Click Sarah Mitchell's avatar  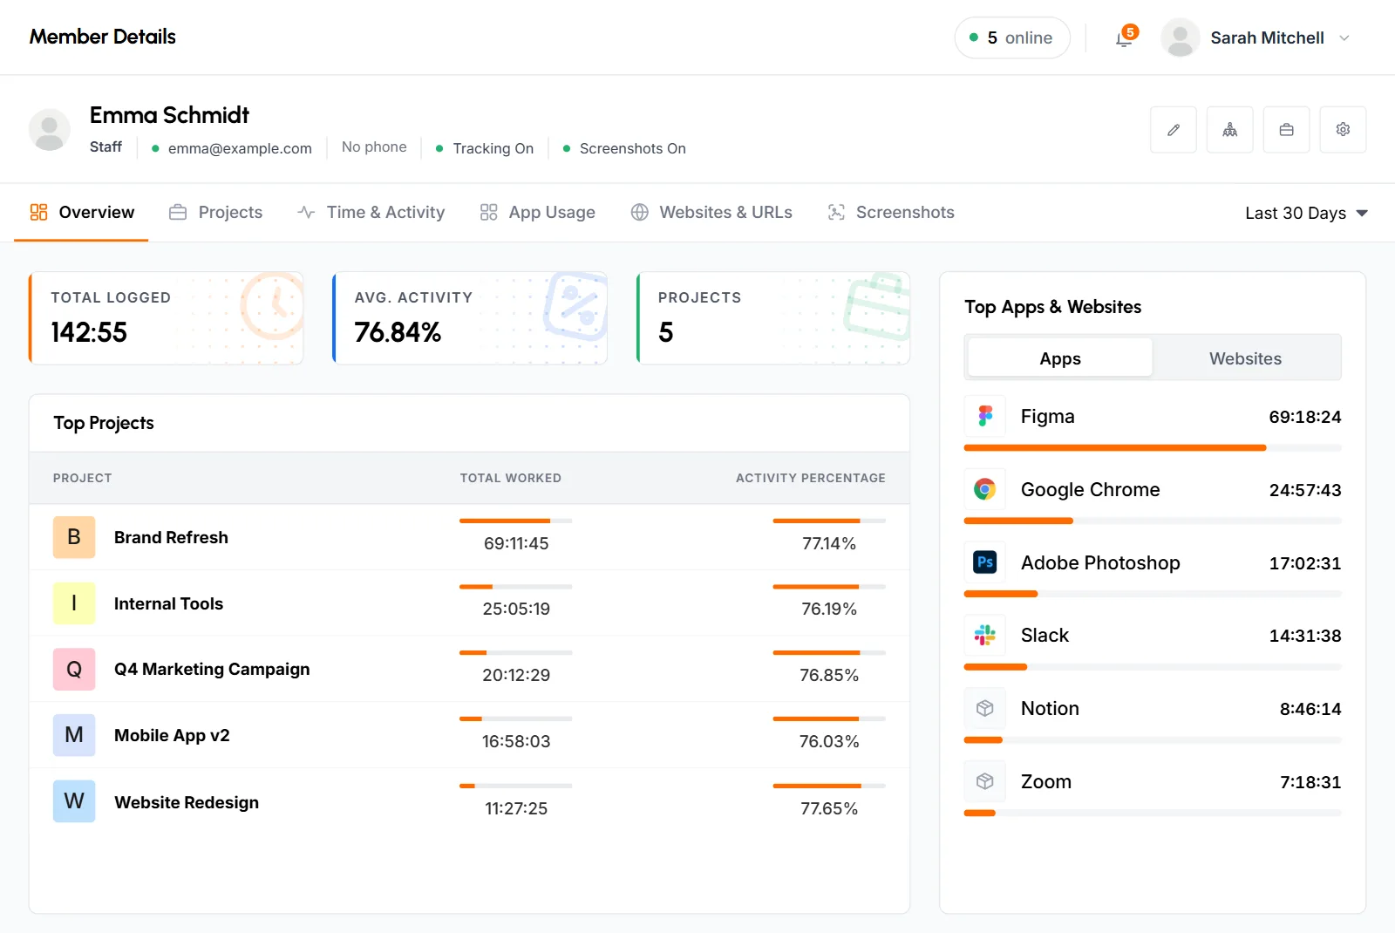pyautogui.click(x=1180, y=37)
